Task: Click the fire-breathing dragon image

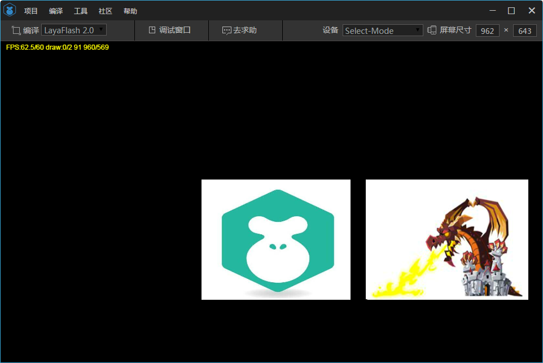Action: tap(446, 239)
